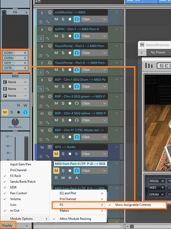Unmute the SD3 Audio track 14
Screen dimensions: 171x229
coord(56,154)
